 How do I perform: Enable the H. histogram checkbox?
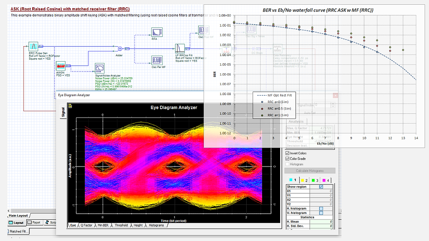click(x=321, y=208)
